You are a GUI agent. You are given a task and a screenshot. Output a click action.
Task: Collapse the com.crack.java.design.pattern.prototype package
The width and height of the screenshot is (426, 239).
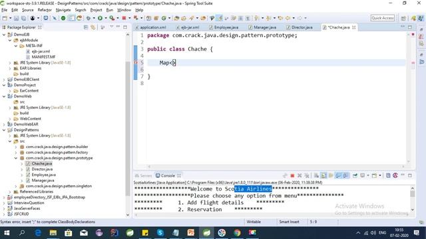(16, 158)
